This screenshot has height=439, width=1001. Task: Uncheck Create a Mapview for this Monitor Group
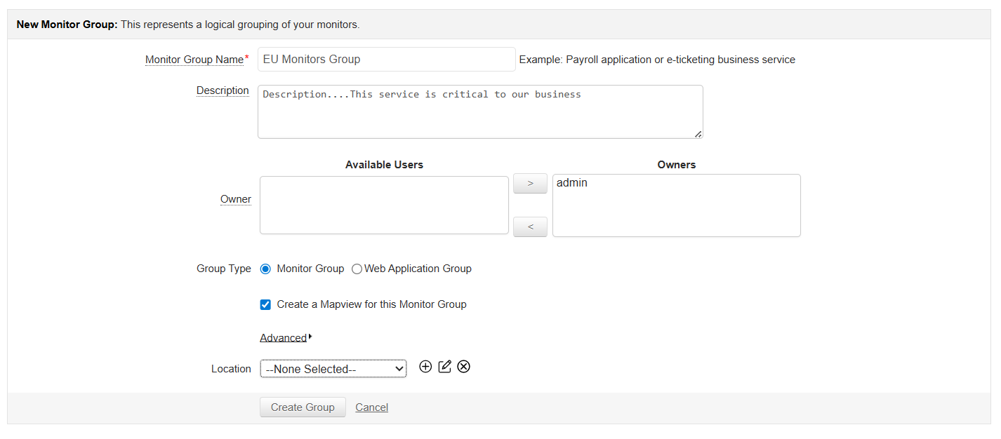click(x=265, y=304)
